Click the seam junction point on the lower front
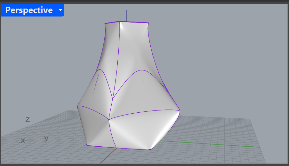Viewport: 289px width, 166px height. point(109,119)
